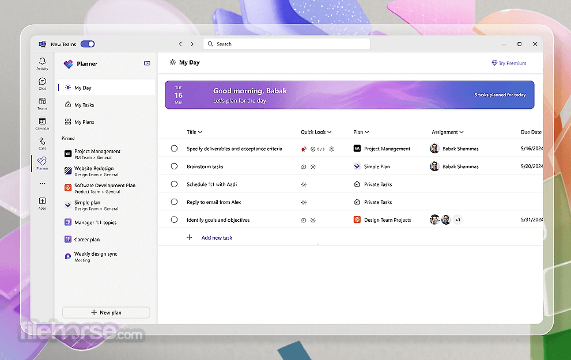Select the Planner icon in sidebar
571x360 pixels.
[x=42, y=161]
